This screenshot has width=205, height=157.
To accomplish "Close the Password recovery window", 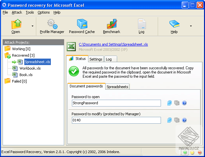I will click(x=200, y=5).
